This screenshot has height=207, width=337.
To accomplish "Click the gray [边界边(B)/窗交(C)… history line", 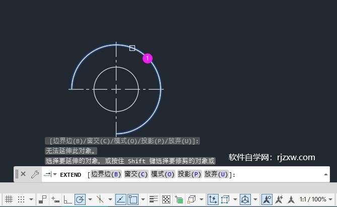I will click(x=122, y=141).
